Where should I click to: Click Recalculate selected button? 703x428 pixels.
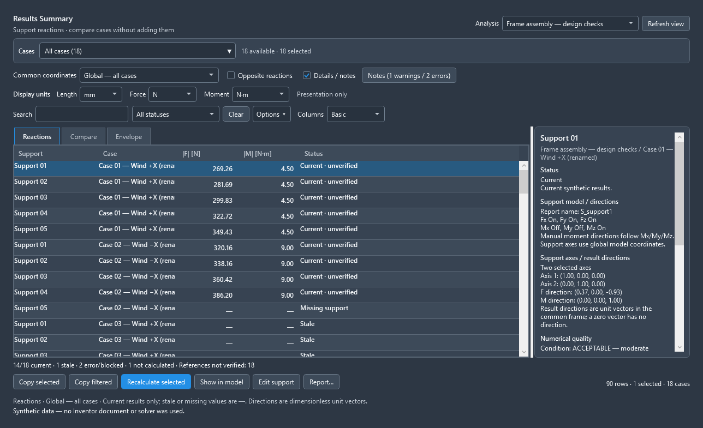[156, 382]
